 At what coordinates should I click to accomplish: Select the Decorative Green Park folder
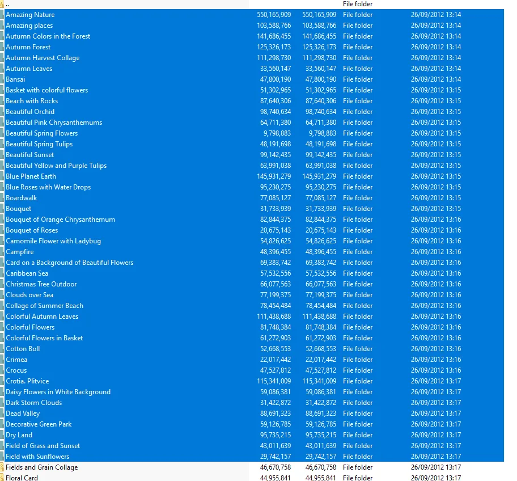38,424
